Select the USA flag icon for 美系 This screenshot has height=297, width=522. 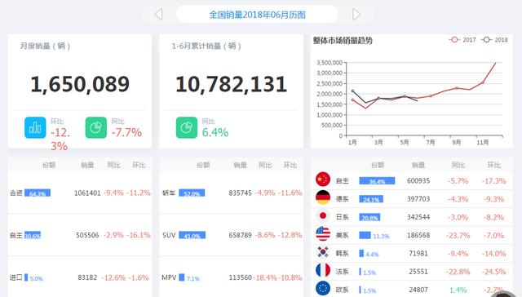323,233
